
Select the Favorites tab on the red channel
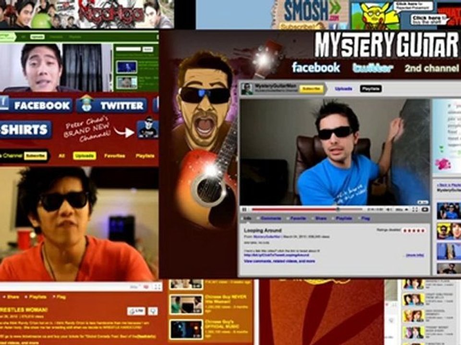(x=115, y=156)
